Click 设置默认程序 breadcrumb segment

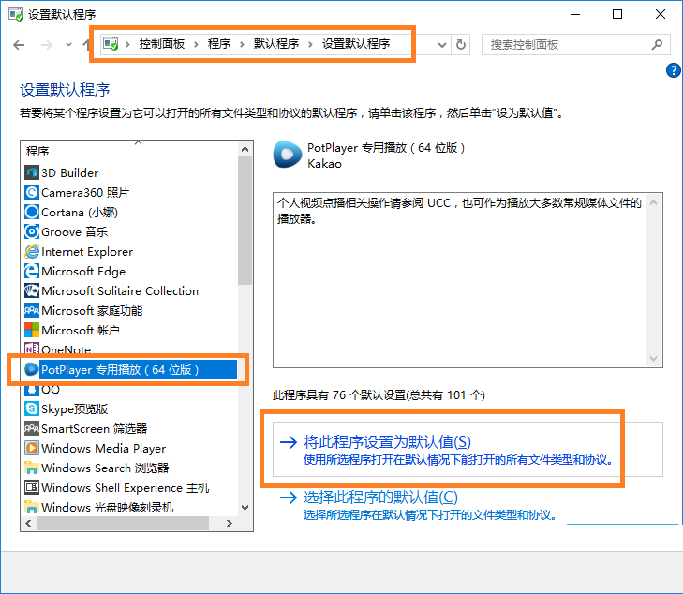coord(356,44)
